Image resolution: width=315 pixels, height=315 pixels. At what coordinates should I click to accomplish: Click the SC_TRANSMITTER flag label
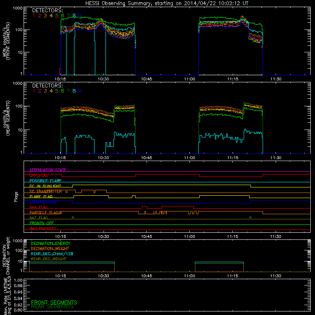[46, 191]
